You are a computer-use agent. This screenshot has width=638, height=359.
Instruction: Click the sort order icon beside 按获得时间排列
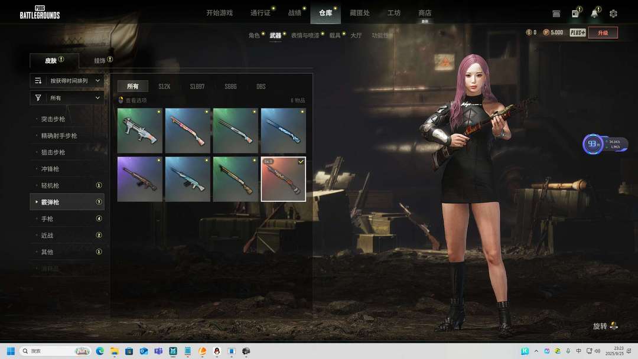(x=38, y=81)
